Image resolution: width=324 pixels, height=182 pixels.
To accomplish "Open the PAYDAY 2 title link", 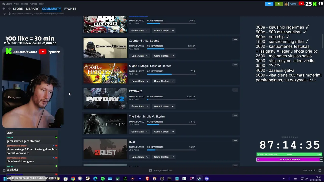I will click(135, 91).
